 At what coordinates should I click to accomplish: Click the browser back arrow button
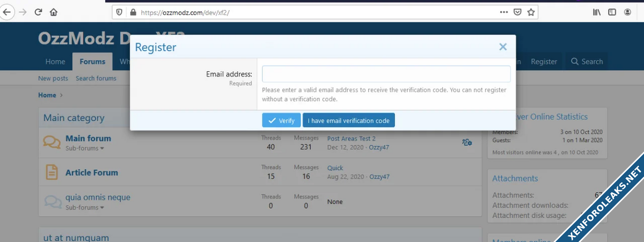[x=6, y=12]
